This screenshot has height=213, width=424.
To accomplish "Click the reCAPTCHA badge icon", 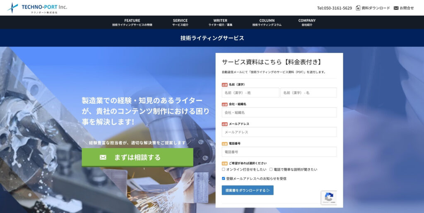I will pyautogui.click(x=329, y=198).
